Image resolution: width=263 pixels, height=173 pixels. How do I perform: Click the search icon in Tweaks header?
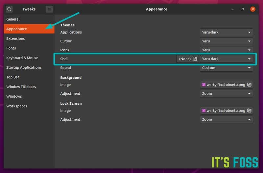pos(9,9)
